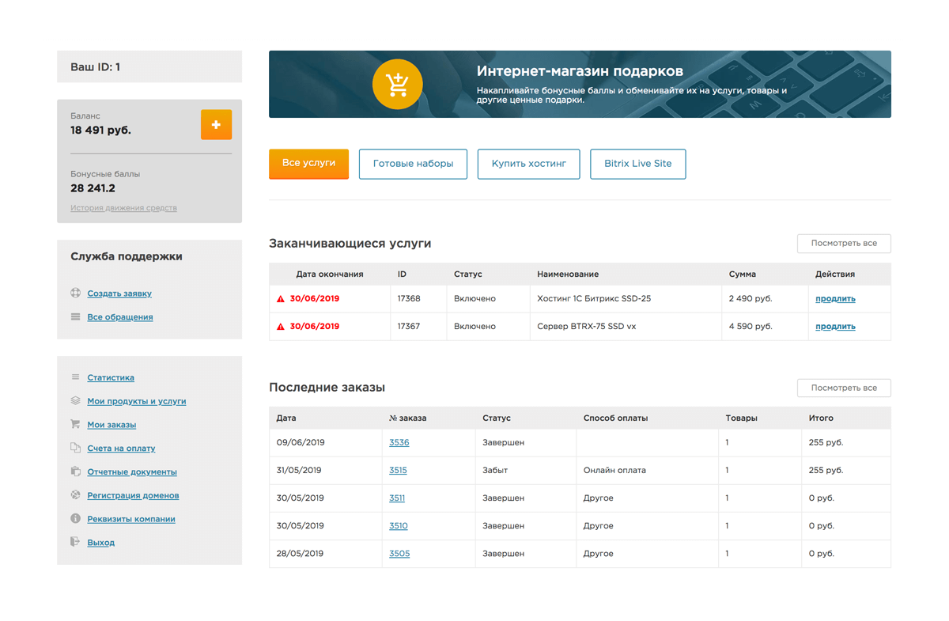
Task: Click the shopping cart icon beside Мои заказы
Action: pyautogui.click(x=75, y=425)
